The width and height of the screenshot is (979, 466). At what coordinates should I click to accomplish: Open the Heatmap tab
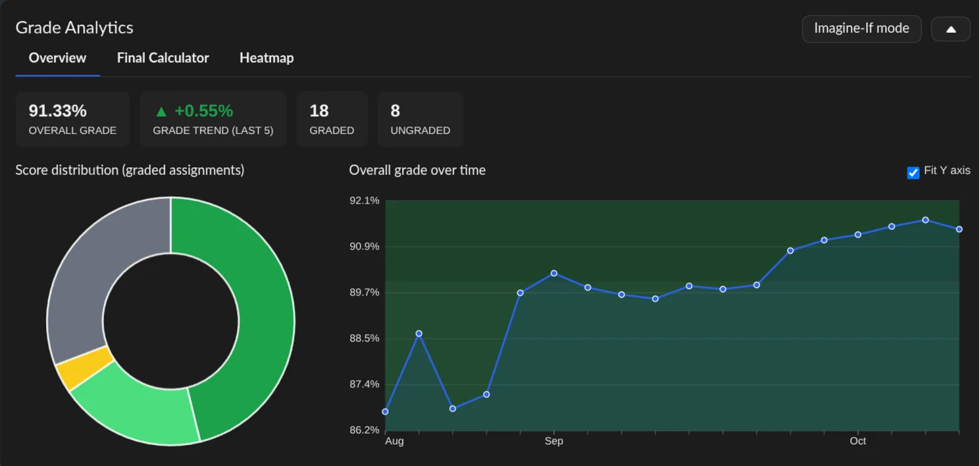pos(266,58)
